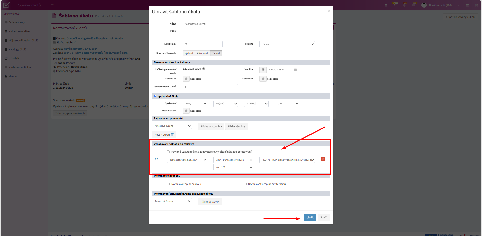Toggle the Sezóna od round switch button
This screenshot has height=236, width=482.
(186, 79)
